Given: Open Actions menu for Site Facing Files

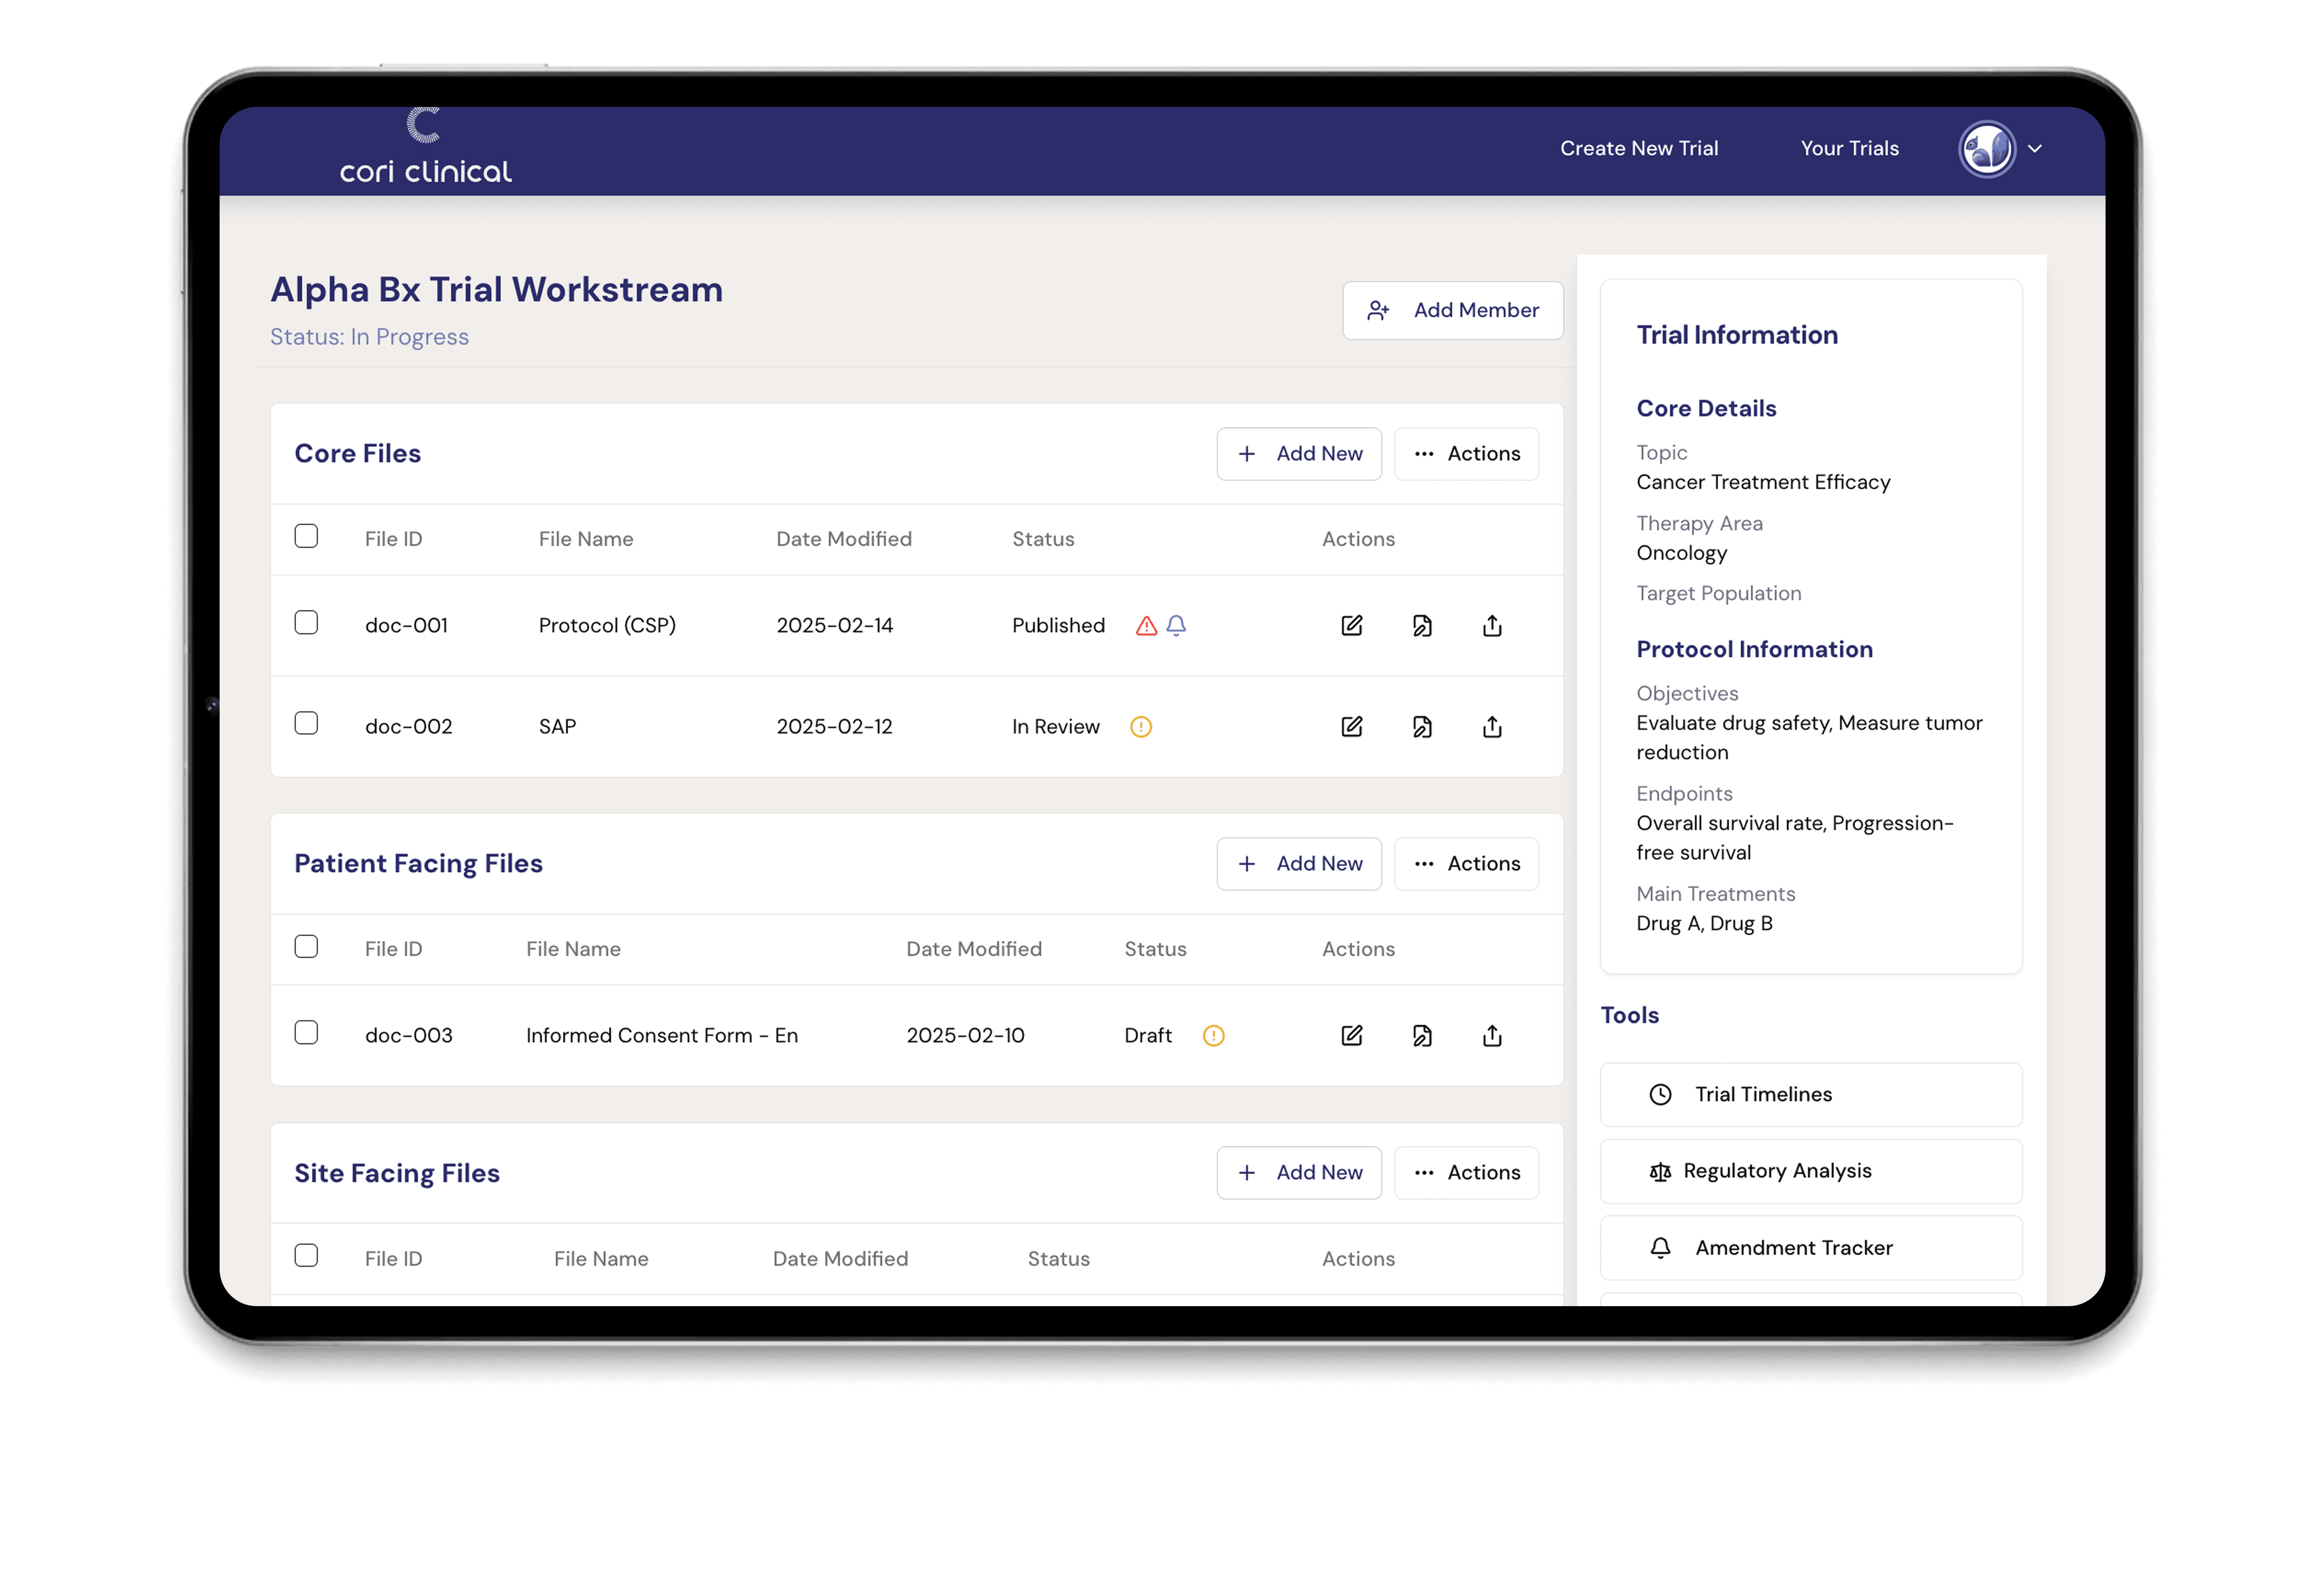Looking at the screenshot, I should click(1466, 1173).
